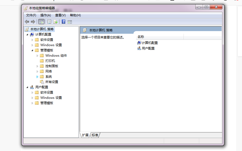This screenshot has width=242, height=151.
Task: Switch to the 扩展 tab
Action: (85, 135)
